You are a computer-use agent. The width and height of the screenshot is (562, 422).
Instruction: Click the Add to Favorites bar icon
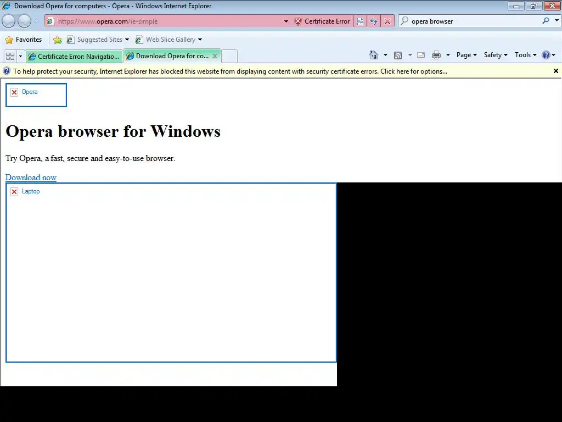(57, 40)
